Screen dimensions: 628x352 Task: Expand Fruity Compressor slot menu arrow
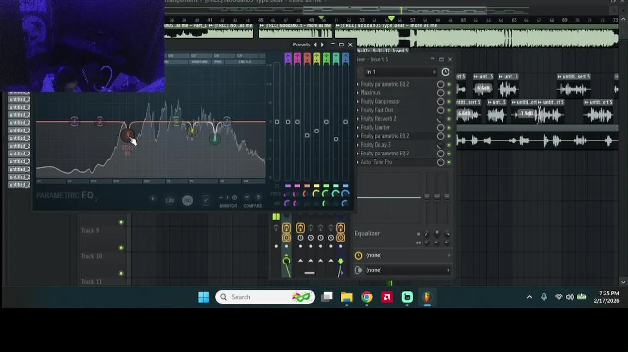coord(358,101)
